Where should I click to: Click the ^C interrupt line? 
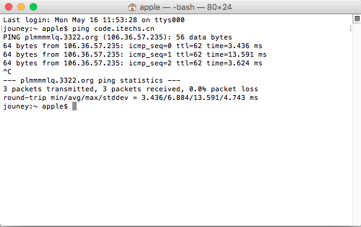pos(7,72)
